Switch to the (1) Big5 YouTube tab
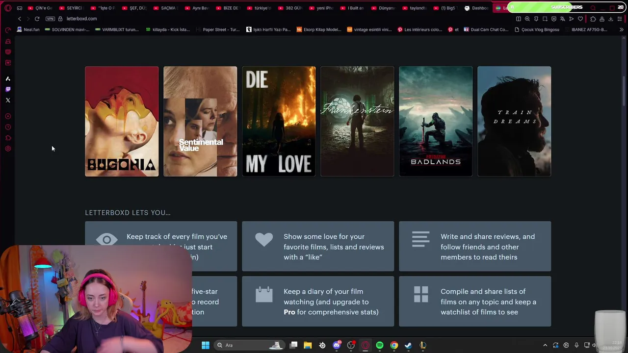628x353 pixels. pos(445,8)
